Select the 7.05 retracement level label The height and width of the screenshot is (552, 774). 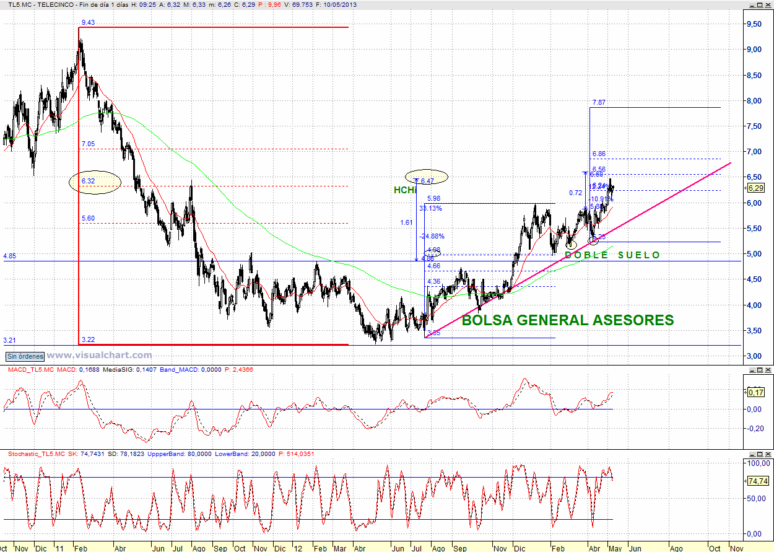click(88, 144)
